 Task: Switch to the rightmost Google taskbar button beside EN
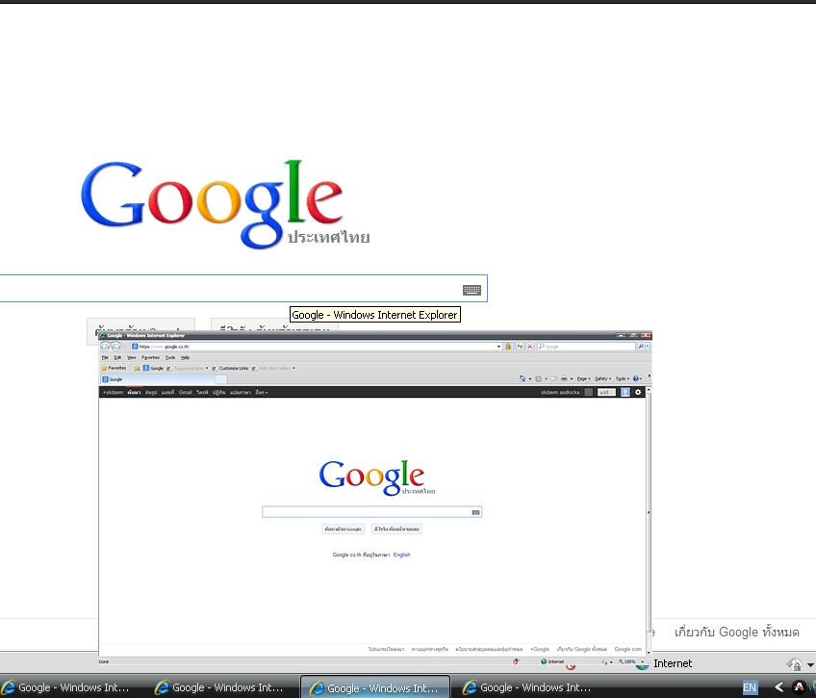pyautogui.click(x=526, y=687)
